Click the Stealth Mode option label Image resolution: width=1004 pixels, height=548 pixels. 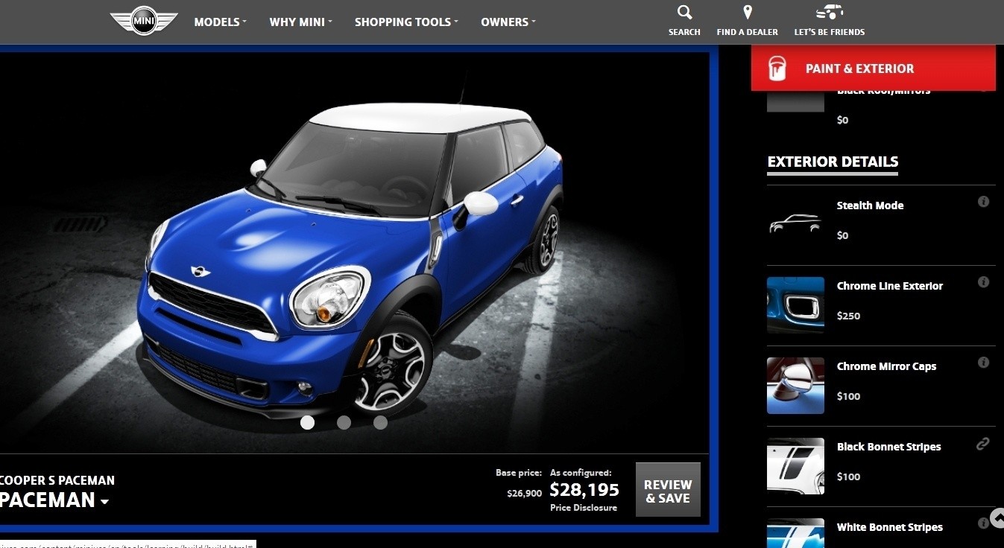pos(870,205)
